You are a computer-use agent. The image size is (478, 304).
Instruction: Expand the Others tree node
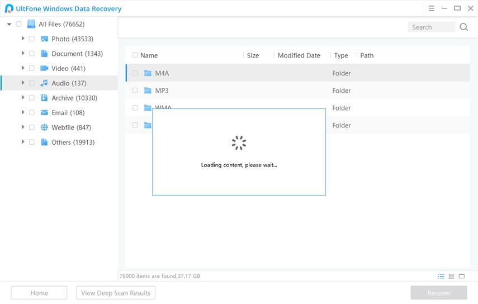[22, 141]
